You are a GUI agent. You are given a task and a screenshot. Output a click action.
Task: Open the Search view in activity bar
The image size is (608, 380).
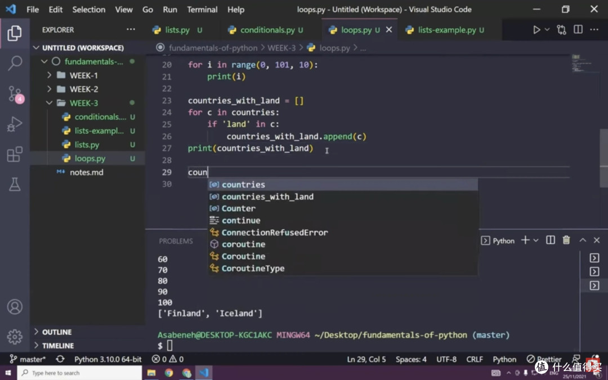pos(15,63)
